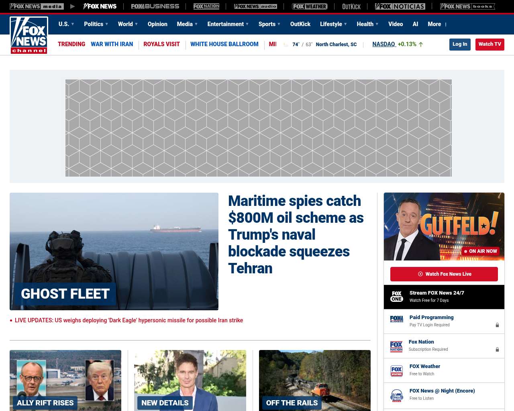Select trending topic WHITE HOUSE BALLROOM
The image size is (514, 411).
pos(224,44)
